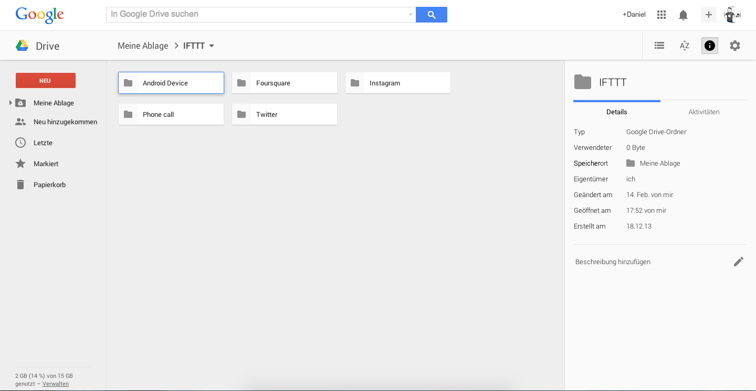Image resolution: width=756 pixels, height=391 pixels.
Task: Toggle the details info panel
Action: pos(710,46)
